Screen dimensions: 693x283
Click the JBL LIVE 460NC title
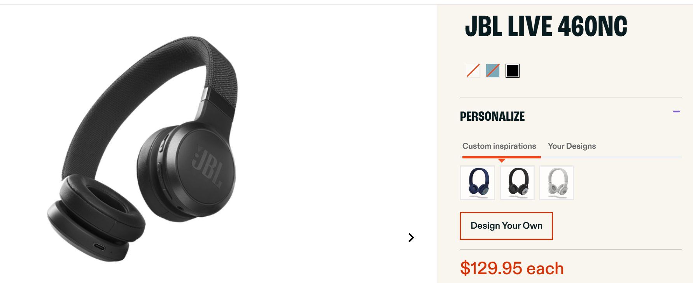click(x=546, y=26)
